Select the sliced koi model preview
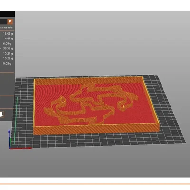 (x=96, y=105)
